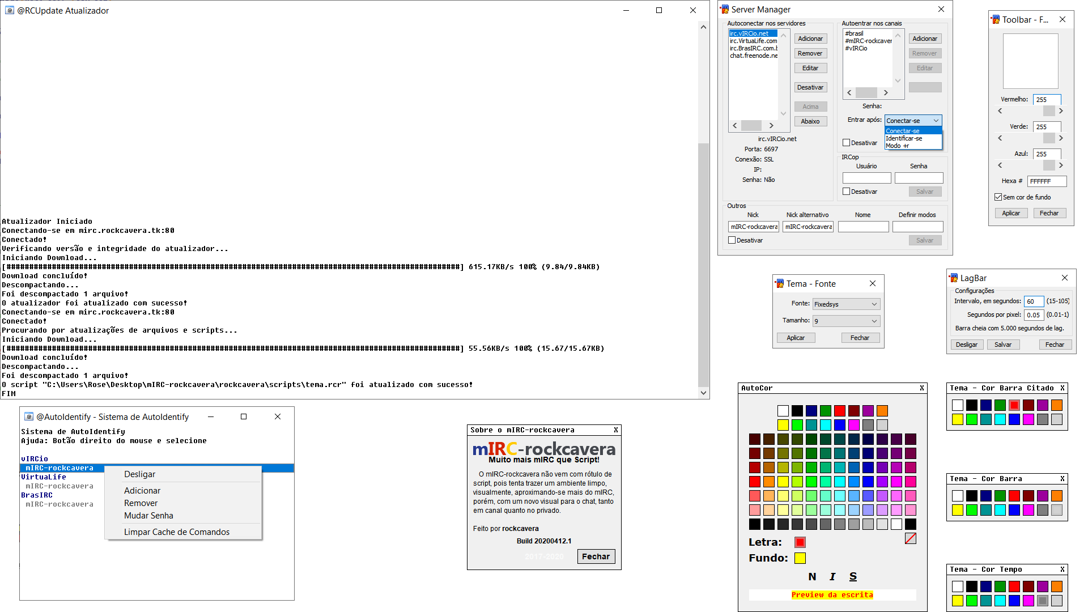
Task: Click Desativar button beside the server list
Action: pos(810,87)
